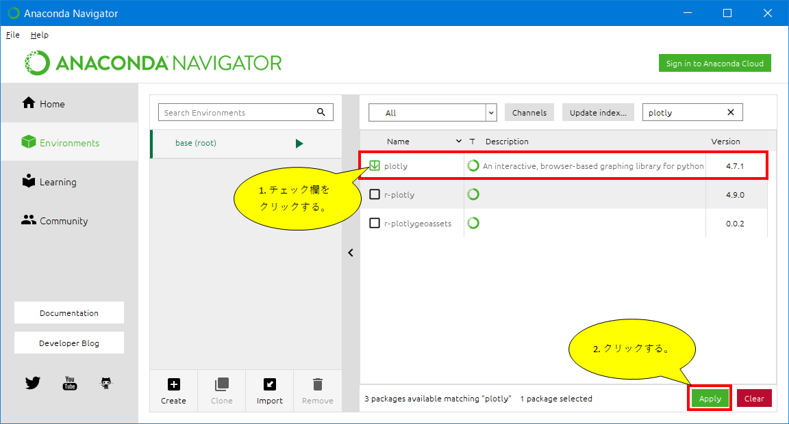Click the Anaconda Navigator logo
Viewport: 789px width, 424px height.
pos(153,63)
